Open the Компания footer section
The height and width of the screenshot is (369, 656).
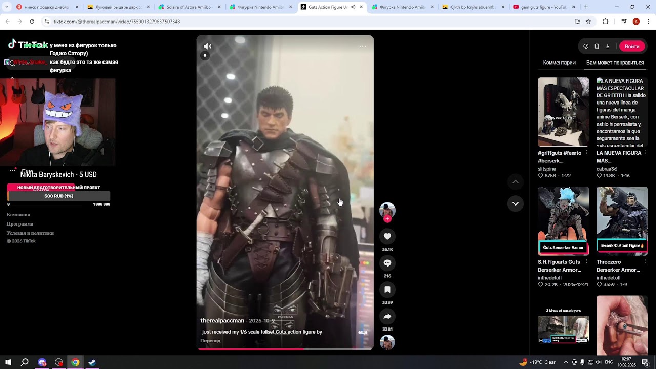(18, 215)
